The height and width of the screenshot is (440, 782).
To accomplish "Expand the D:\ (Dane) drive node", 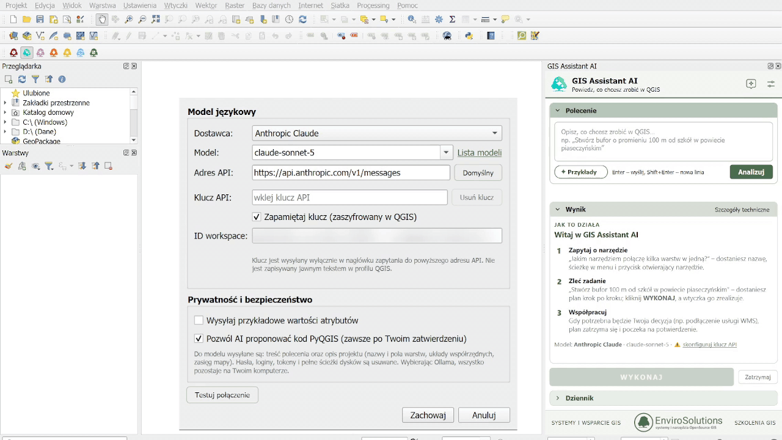I will click(x=5, y=131).
